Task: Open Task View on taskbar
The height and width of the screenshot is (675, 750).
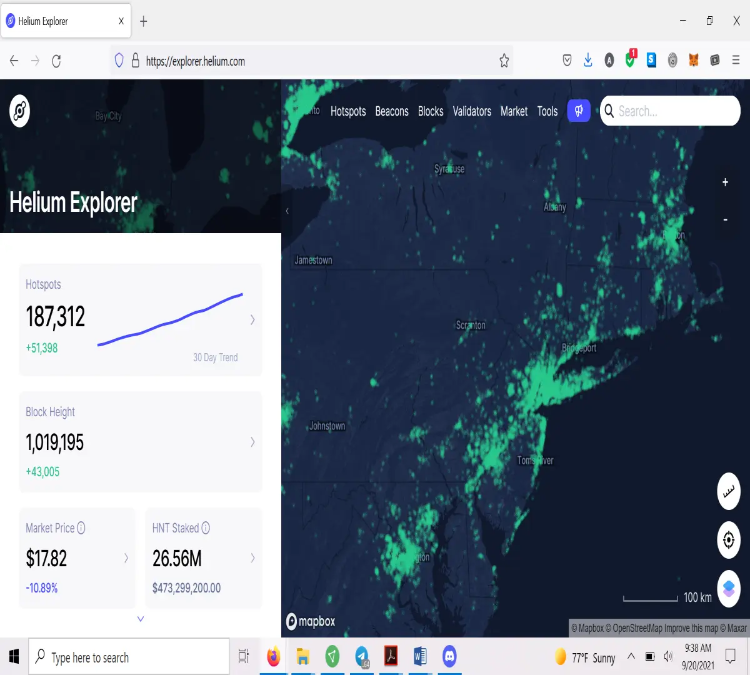Action: pos(244,656)
